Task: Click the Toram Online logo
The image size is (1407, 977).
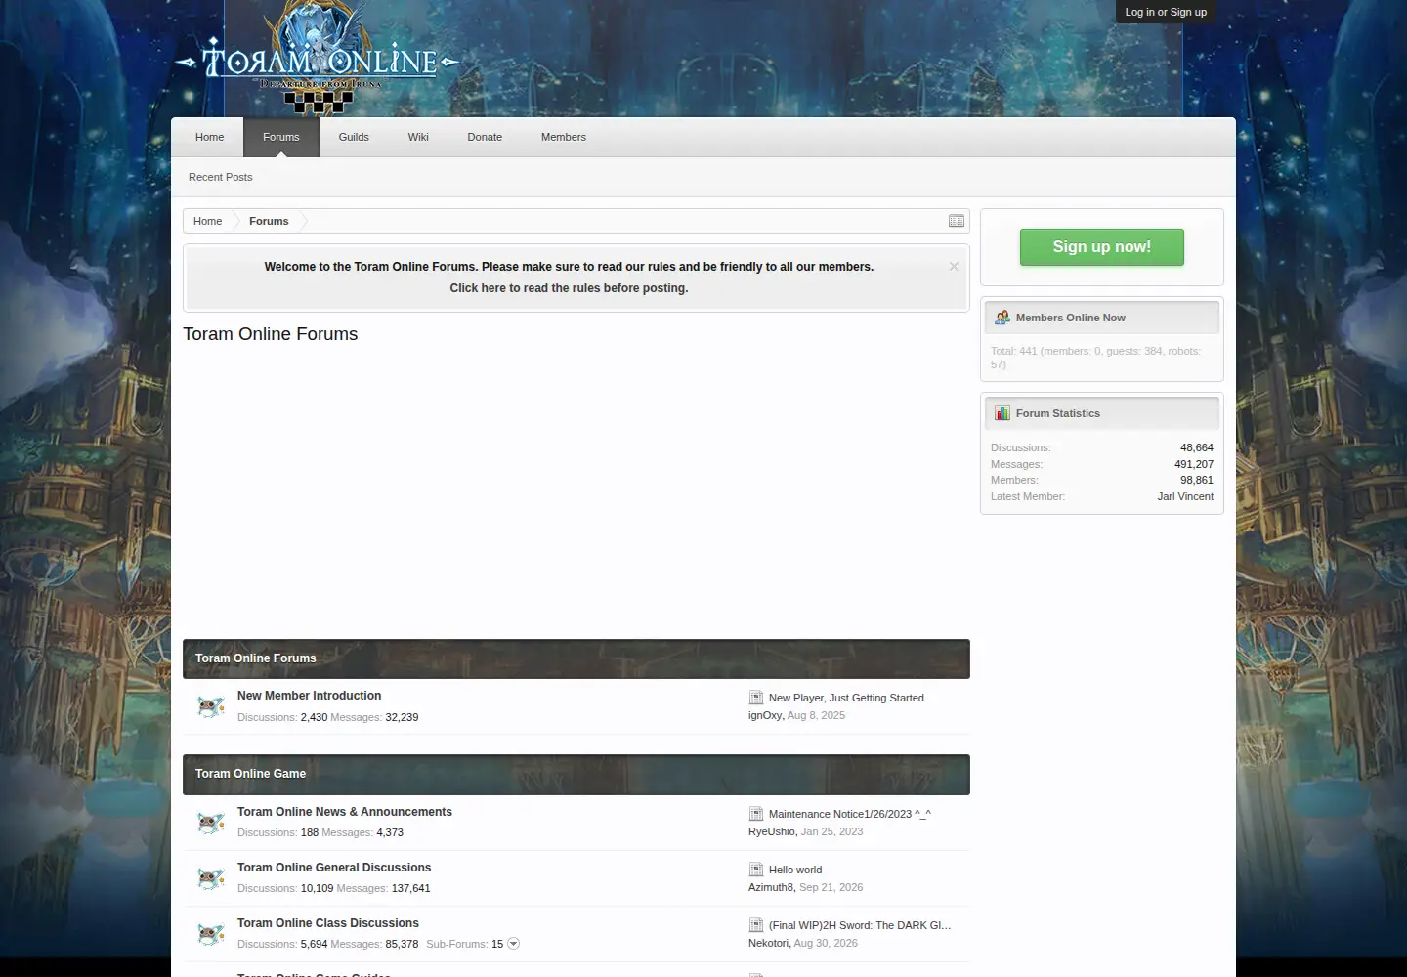Action: click(x=317, y=59)
